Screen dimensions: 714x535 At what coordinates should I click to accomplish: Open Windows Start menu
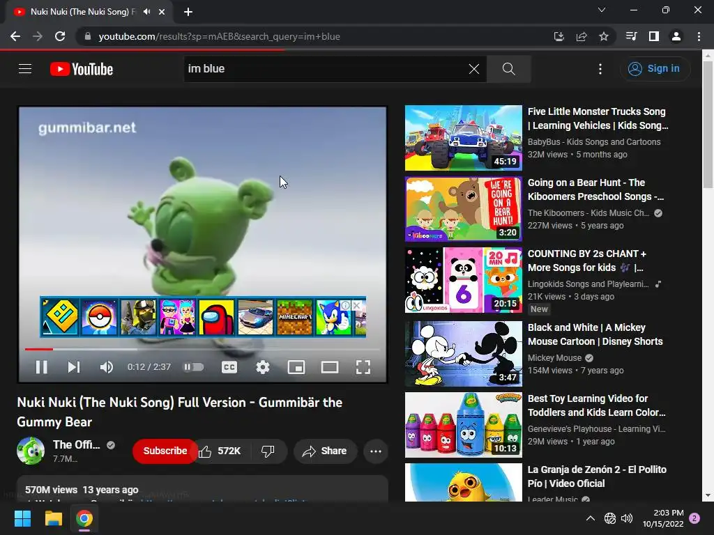[22, 518]
